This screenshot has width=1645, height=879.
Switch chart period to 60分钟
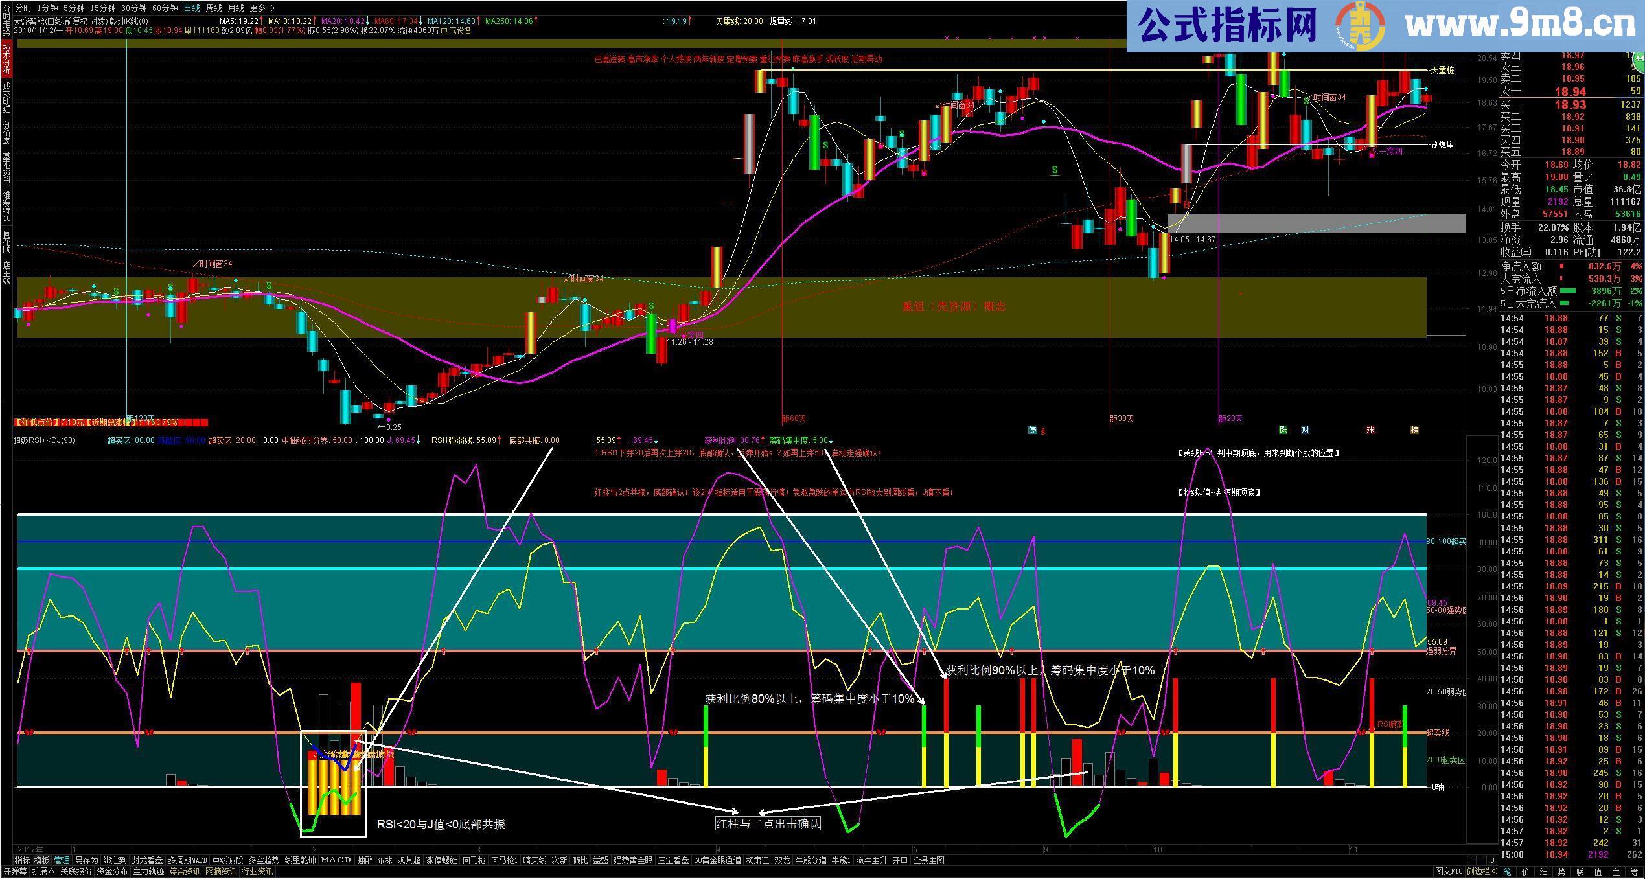click(165, 8)
